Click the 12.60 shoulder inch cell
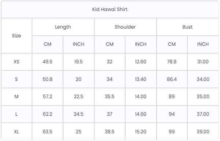The height and width of the screenshot is (141, 220). pos(140,62)
